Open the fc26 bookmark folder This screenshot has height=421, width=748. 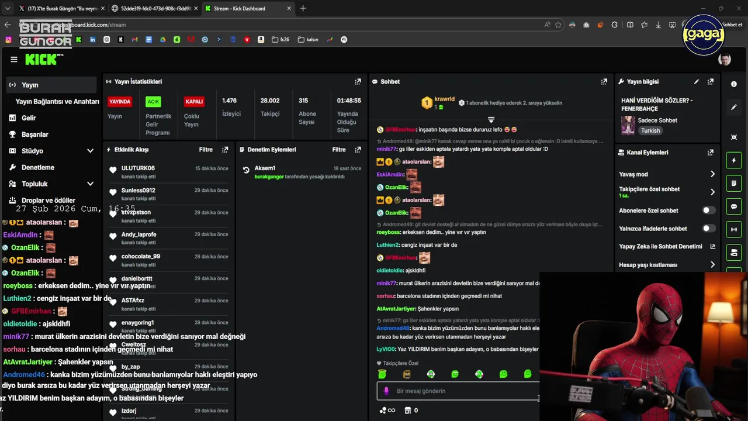pos(280,40)
